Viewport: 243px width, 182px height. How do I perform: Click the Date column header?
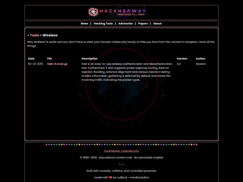coord(31,59)
